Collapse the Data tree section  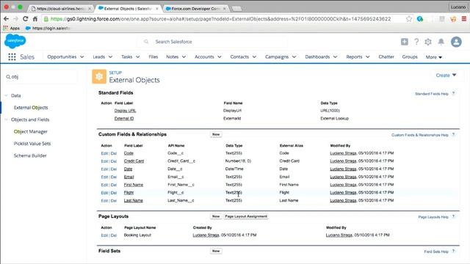pos(6,95)
